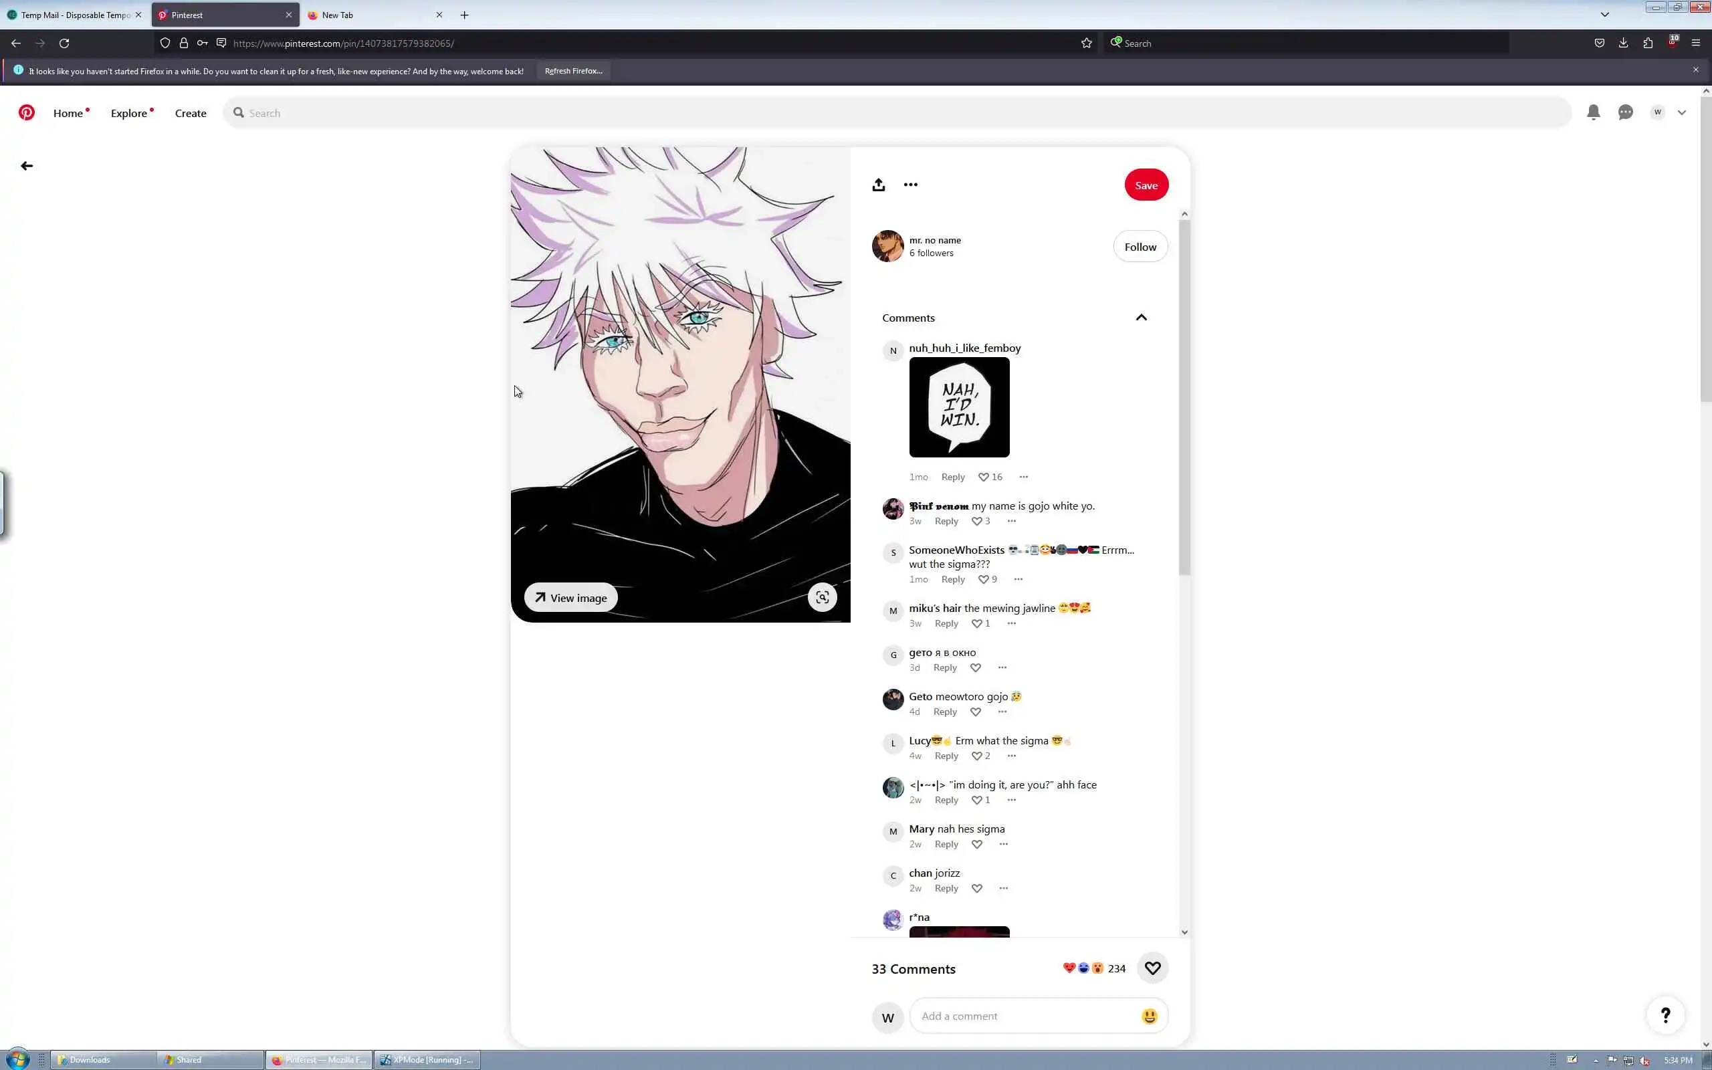Image resolution: width=1712 pixels, height=1070 pixels.
Task: Open emoji picker in comment box
Action: coord(1149,1016)
